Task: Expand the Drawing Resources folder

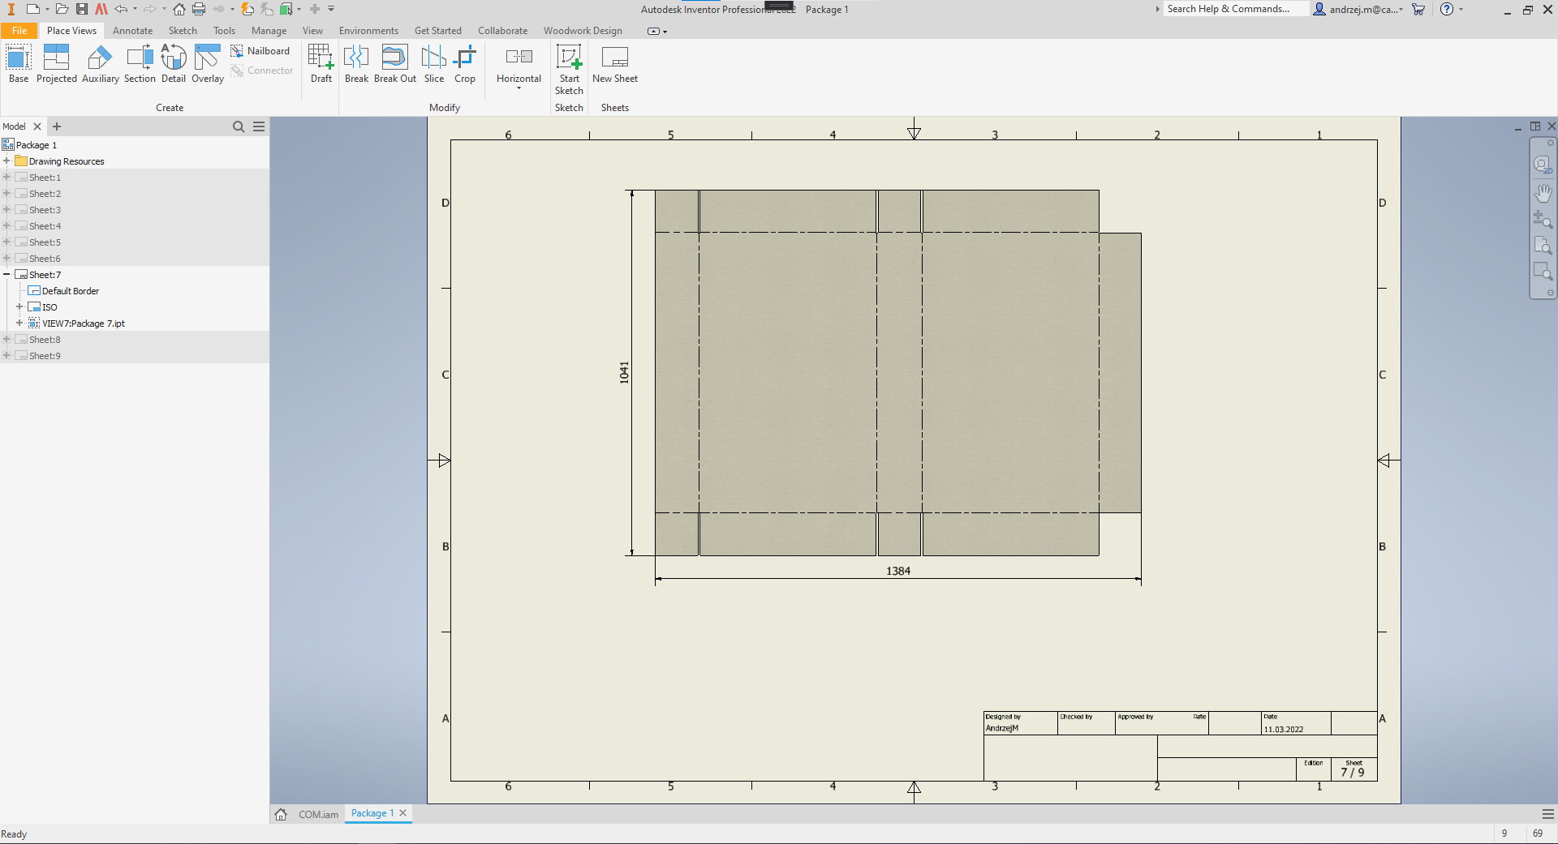Action: click(6, 161)
